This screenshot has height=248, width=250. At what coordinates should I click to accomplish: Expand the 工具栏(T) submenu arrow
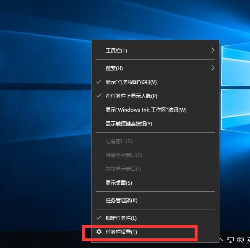(x=213, y=50)
